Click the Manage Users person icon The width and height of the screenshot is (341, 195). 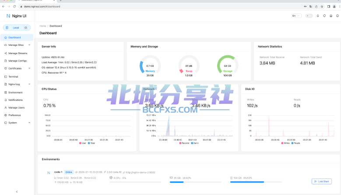[6, 108]
